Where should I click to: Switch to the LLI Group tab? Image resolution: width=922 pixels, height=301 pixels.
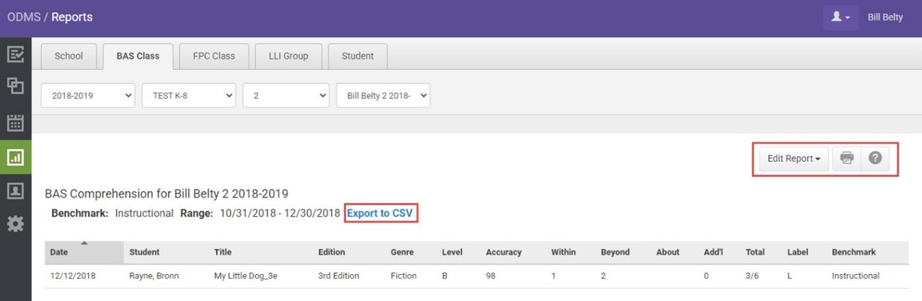pyautogui.click(x=288, y=56)
